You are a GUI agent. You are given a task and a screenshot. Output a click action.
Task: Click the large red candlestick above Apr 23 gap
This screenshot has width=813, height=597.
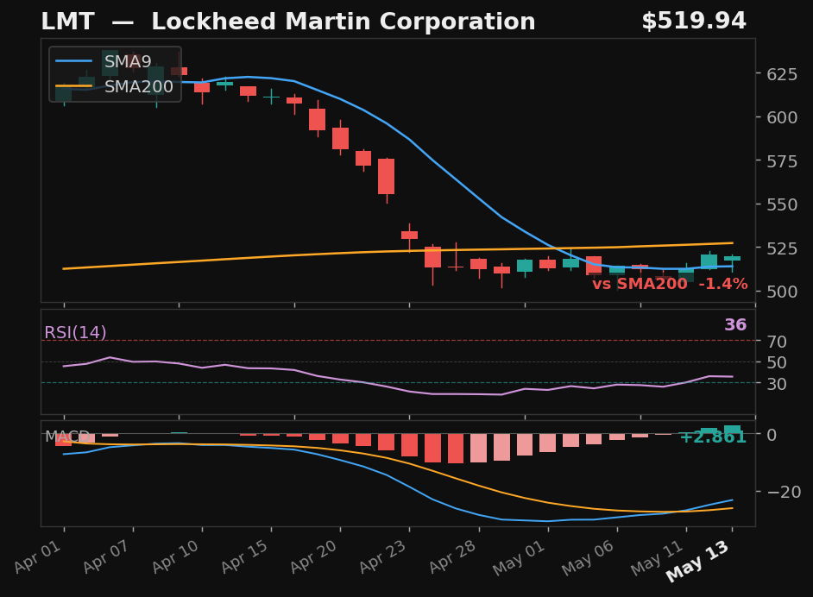click(x=387, y=177)
